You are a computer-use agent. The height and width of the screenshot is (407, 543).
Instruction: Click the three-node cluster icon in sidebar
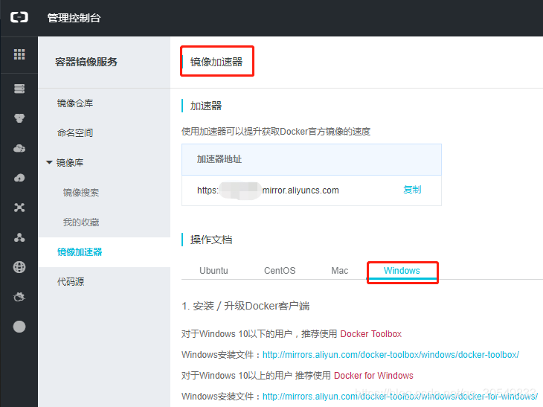tap(19, 237)
